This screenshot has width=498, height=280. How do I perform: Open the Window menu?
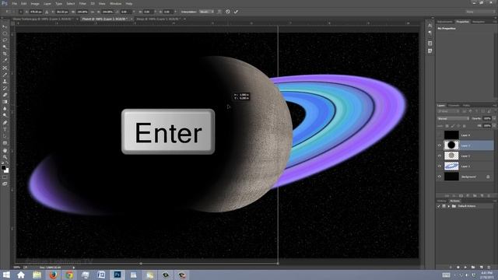115,3
